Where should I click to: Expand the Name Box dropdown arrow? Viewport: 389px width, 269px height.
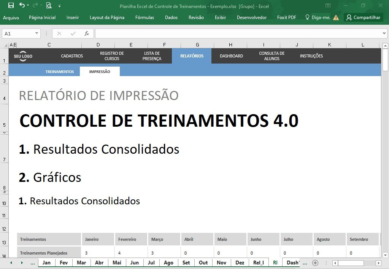[37, 33]
